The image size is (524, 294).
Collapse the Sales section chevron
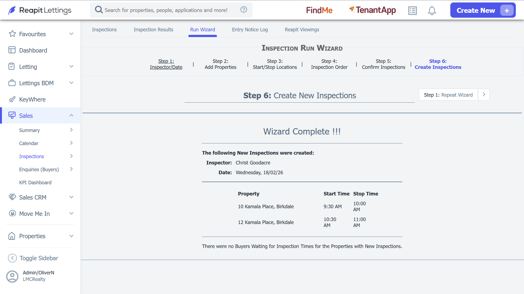(71, 115)
